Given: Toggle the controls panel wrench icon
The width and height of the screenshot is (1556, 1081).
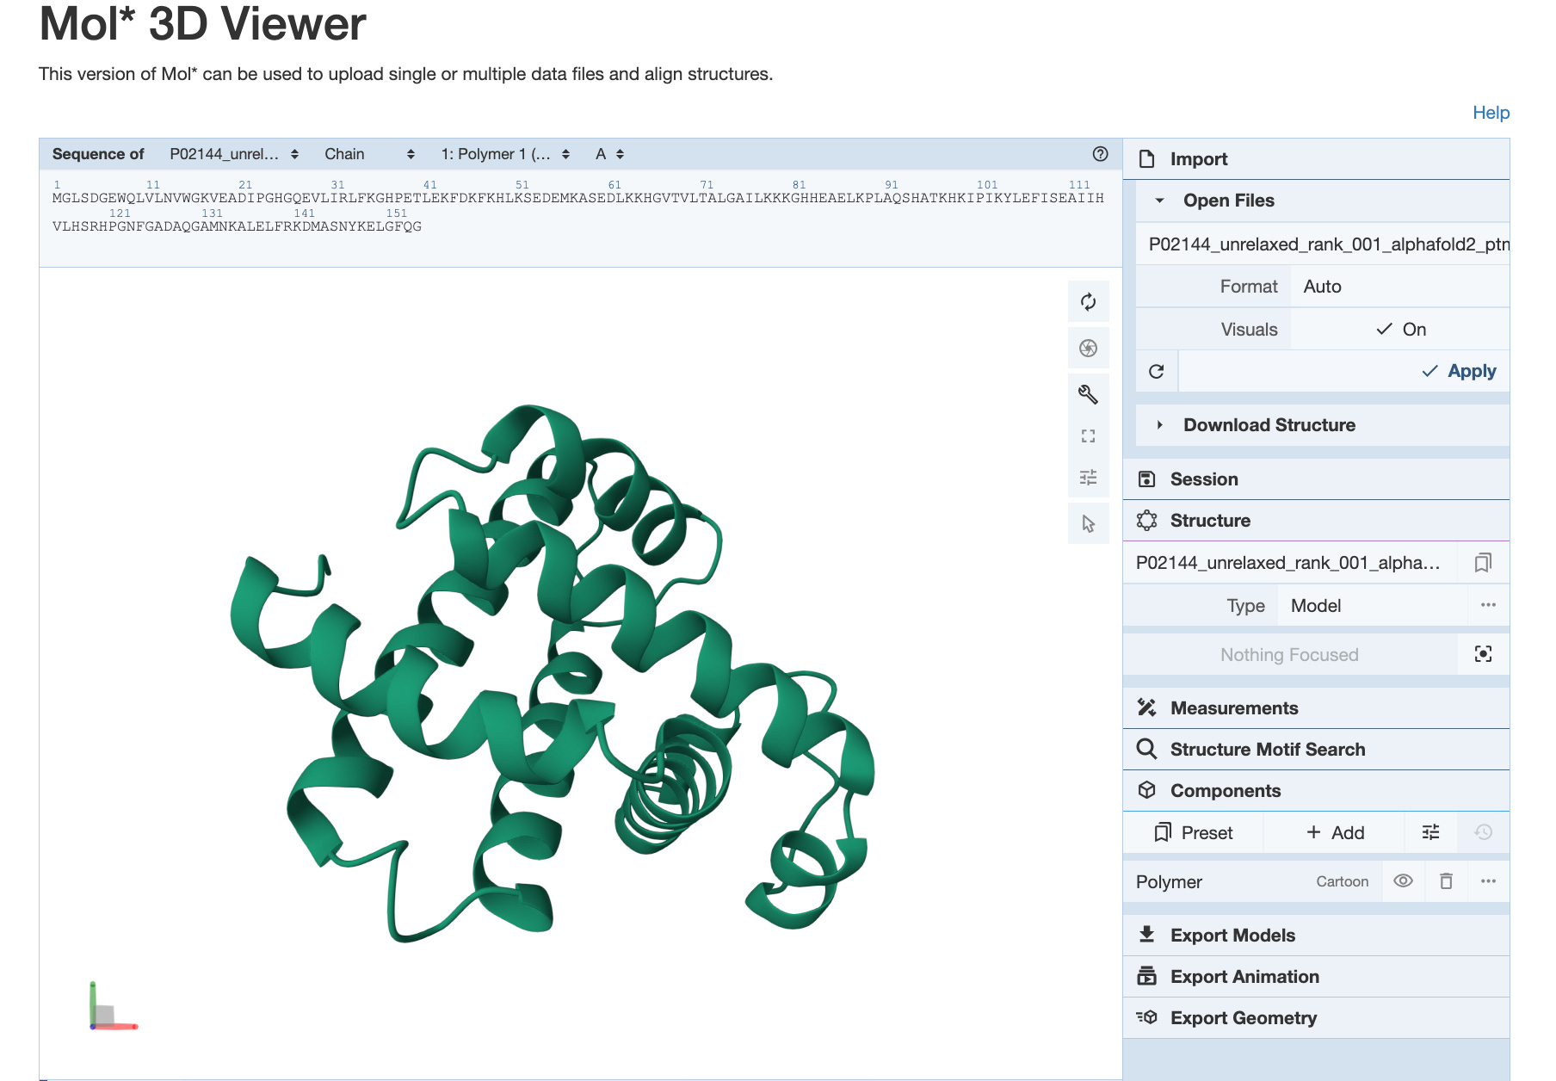Looking at the screenshot, I should pos(1088,394).
